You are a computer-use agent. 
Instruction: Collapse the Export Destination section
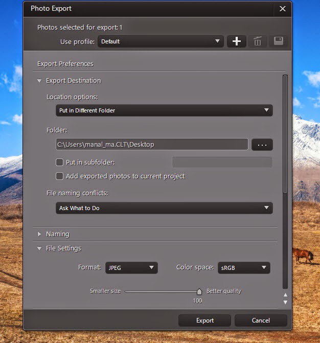[39, 81]
